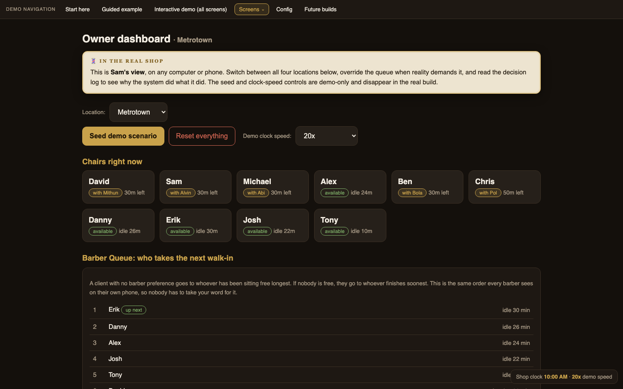Go to the Start here page

(77, 9)
